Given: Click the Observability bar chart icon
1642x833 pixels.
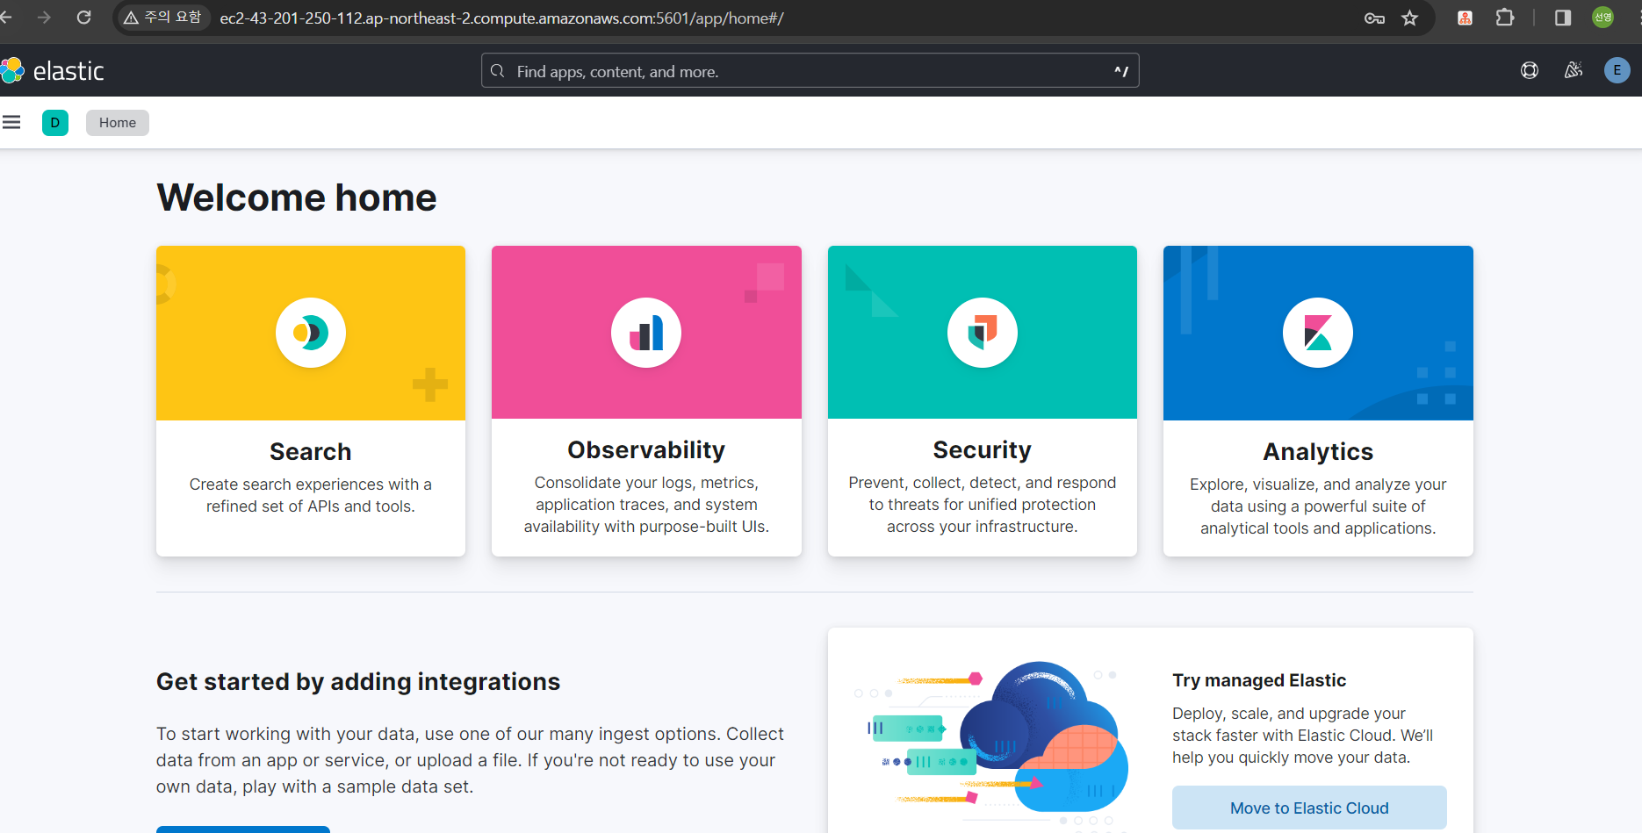Looking at the screenshot, I should [646, 333].
